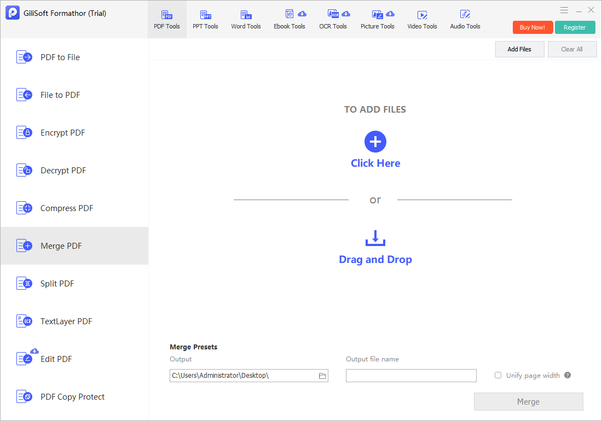Screen dimensions: 602x421
Task: Open the Split PDF icon
Action: tap(24, 283)
